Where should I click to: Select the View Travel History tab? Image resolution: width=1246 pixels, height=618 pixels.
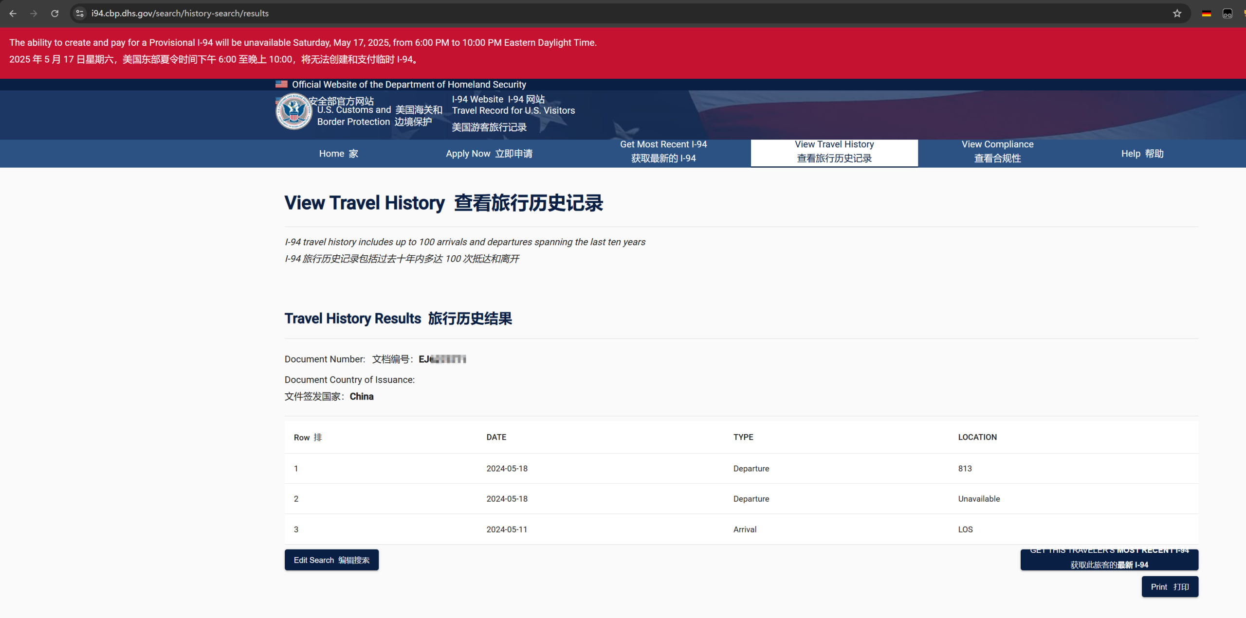(834, 151)
